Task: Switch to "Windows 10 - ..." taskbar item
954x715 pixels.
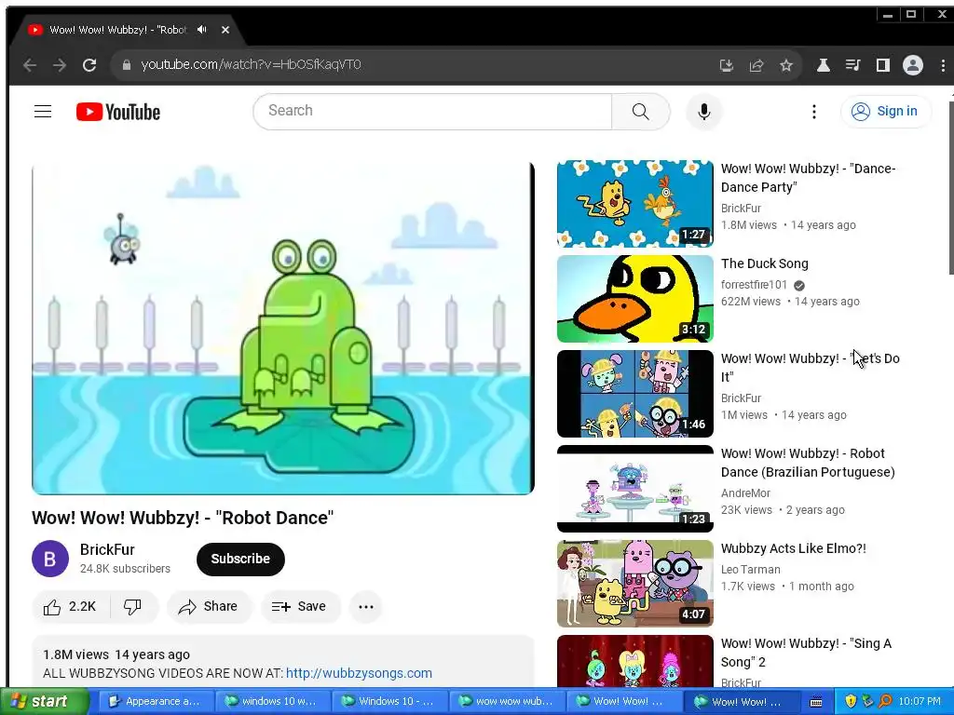Action: (x=389, y=702)
